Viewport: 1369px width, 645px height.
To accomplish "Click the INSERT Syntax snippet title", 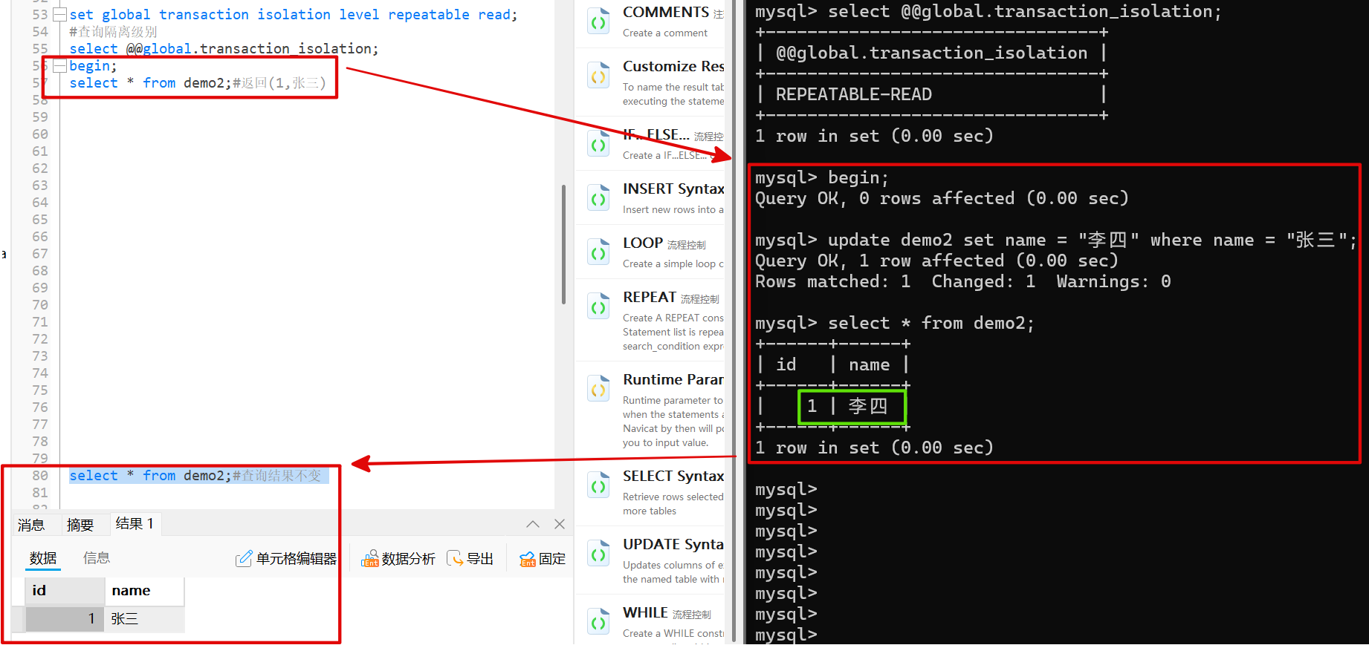I will 673,189.
